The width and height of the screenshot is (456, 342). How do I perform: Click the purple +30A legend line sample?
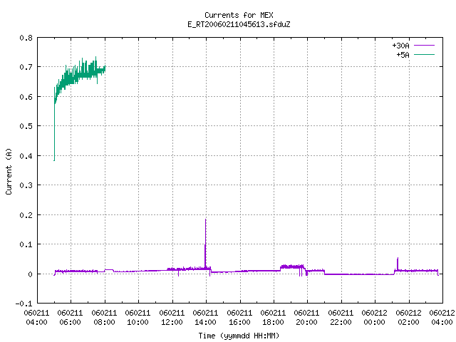pyautogui.click(x=424, y=46)
